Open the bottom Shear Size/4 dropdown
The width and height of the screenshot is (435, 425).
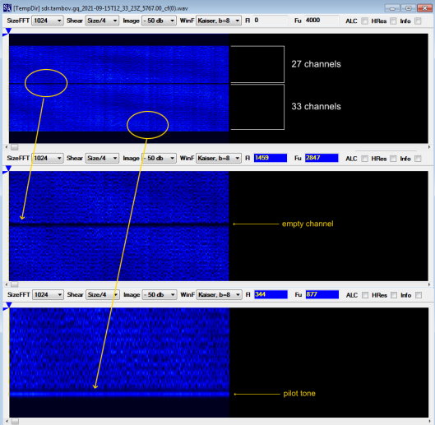coord(103,294)
